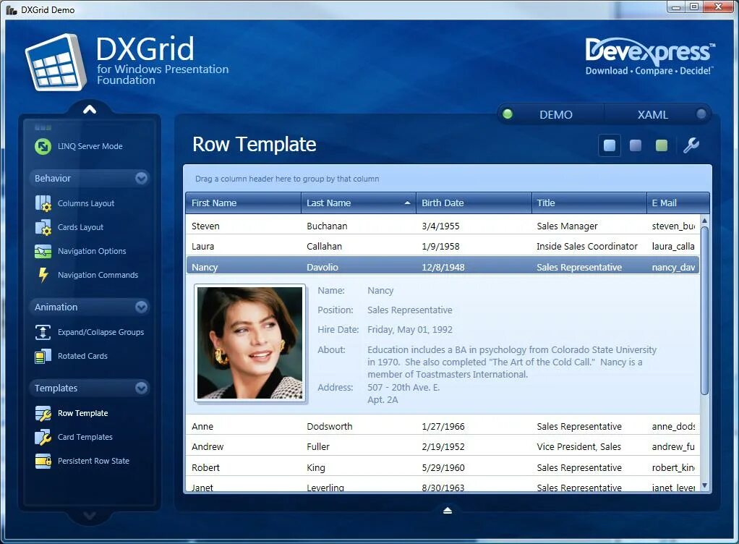The image size is (739, 544).
Task: Click the Card Templates icon
Action: click(x=43, y=437)
